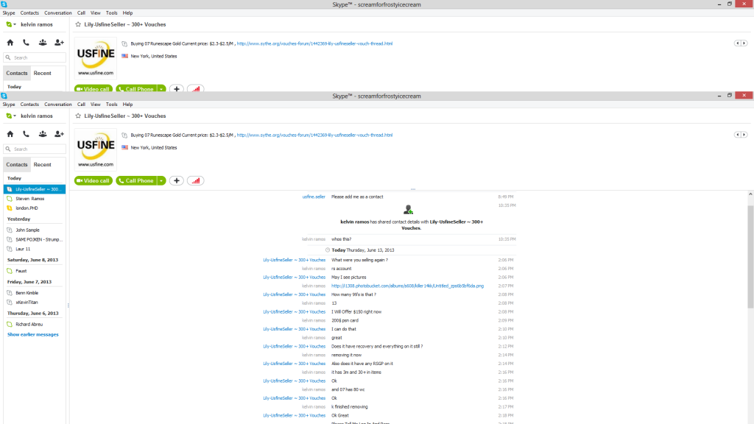Click profile pager arrows in back window
This screenshot has height=424, width=754.
741,43
